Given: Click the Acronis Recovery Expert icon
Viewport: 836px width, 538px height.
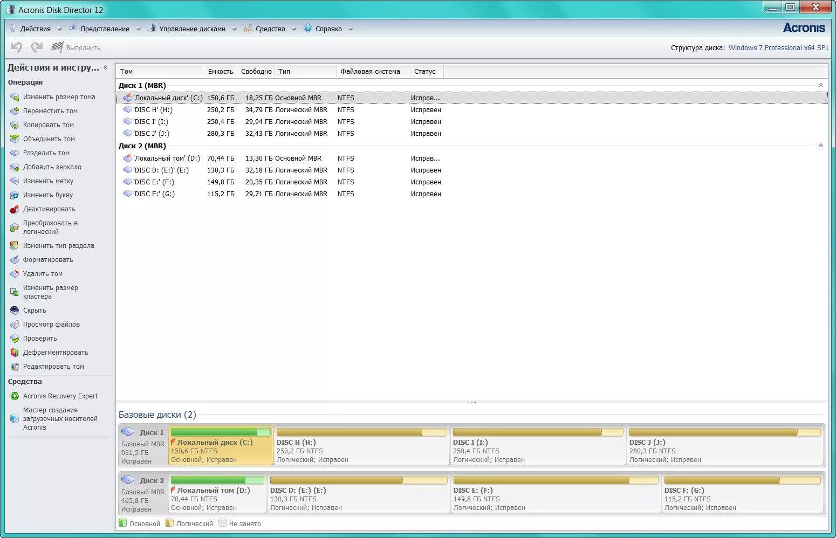Looking at the screenshot, I should (x=15, y=396).
